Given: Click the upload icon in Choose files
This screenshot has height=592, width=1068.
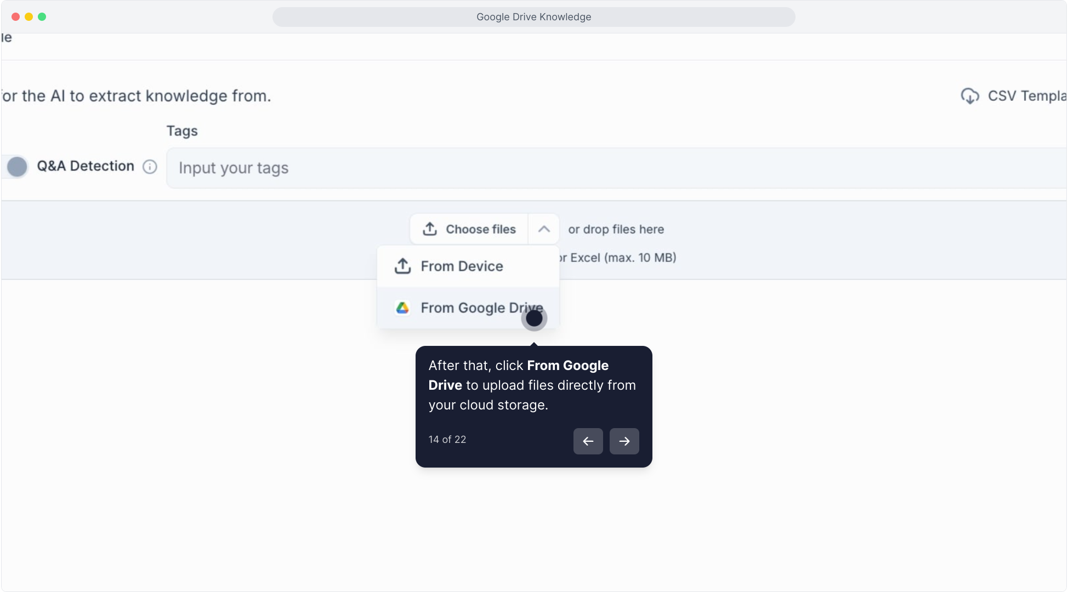Looking at the screenshot, I should tap(430, 229).
